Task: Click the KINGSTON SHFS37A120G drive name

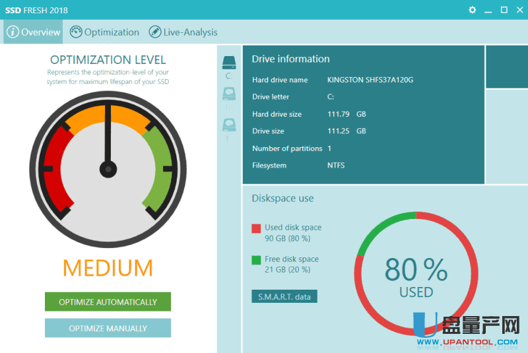Action: [370, 80]
